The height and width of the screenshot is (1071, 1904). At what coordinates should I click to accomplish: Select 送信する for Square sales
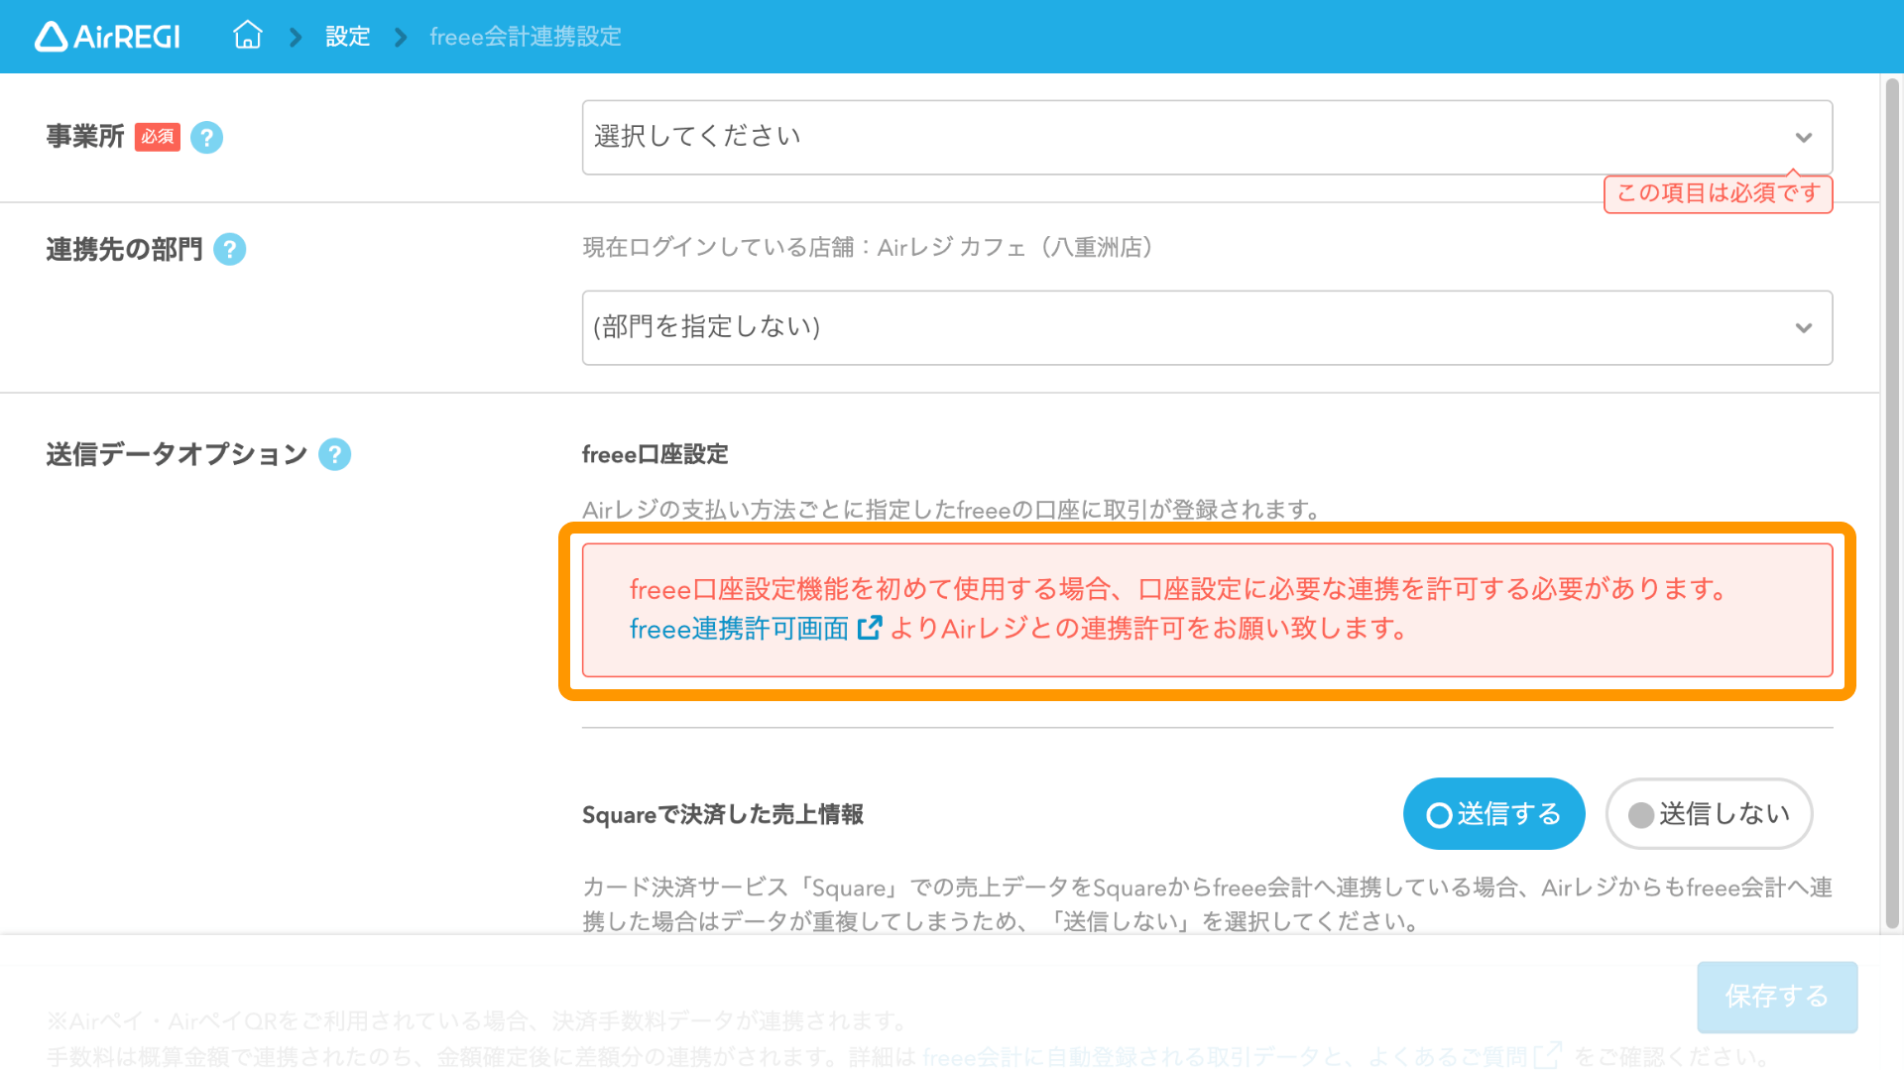tap(1493, 814)
